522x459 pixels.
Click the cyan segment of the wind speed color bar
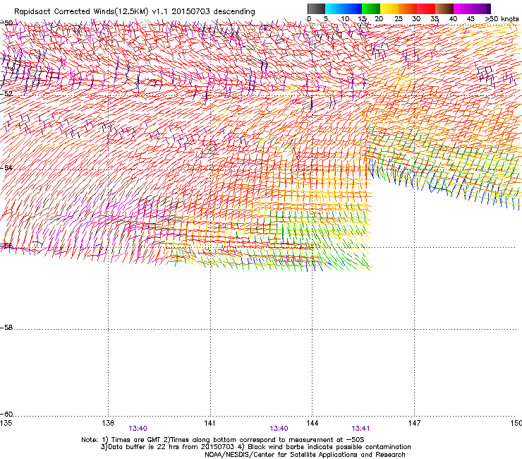pos(334,8)
